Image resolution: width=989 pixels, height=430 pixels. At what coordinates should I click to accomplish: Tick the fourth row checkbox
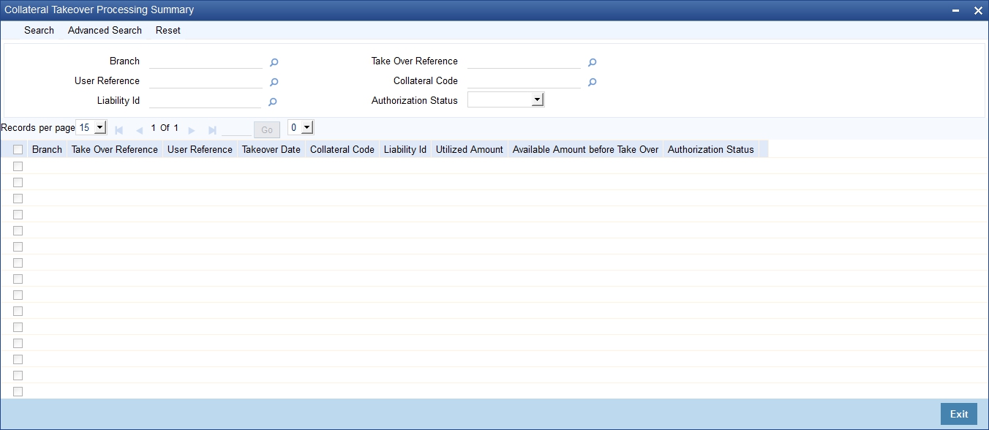pyautogui.click(x=18, y=214)
